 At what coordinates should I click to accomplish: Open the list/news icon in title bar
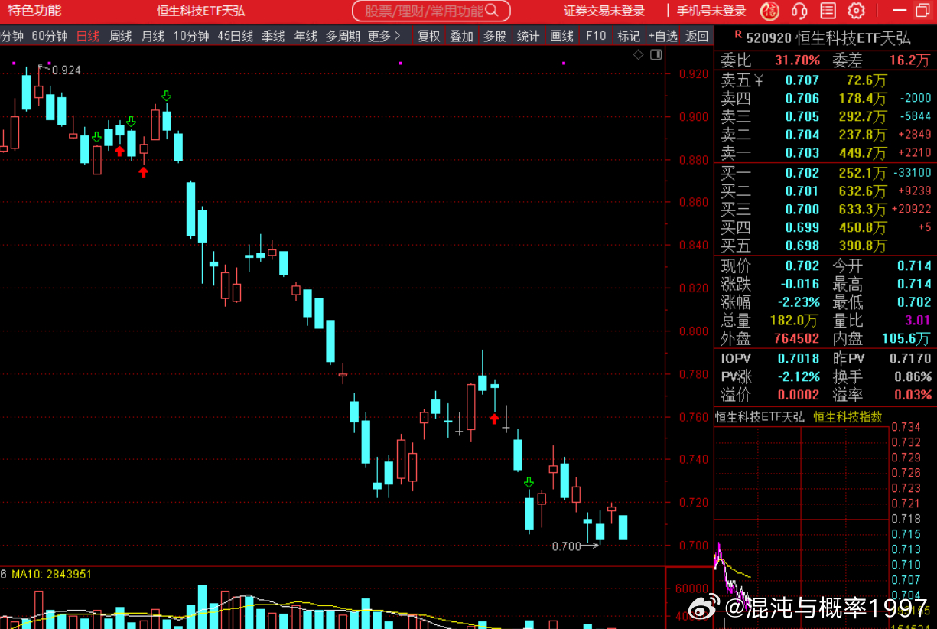828,11
